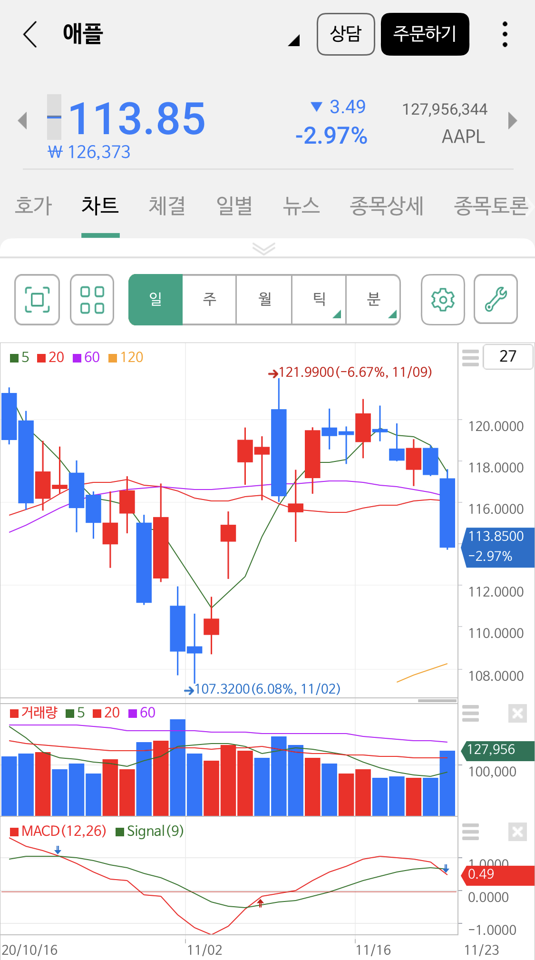Close the volume indicator panel
This screenshot has width=535, height=960.
tap(517, 714)
